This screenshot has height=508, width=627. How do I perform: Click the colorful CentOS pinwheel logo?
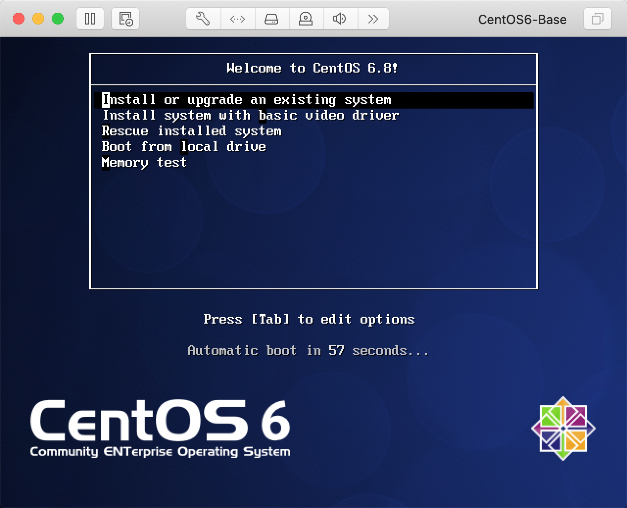coord(563,429)
